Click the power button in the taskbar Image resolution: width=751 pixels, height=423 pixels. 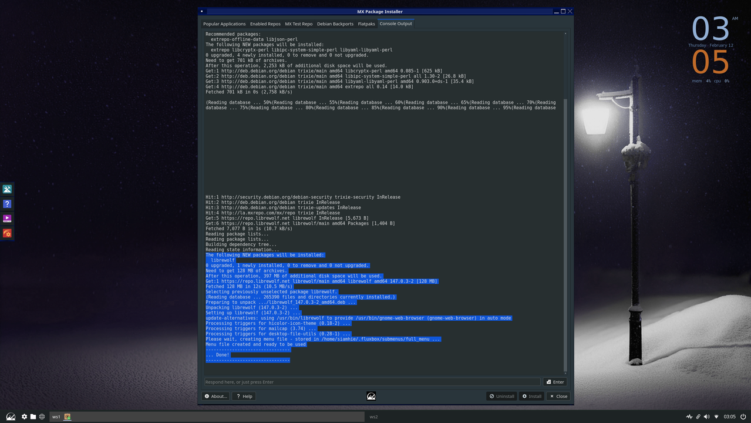coord(743,417)
